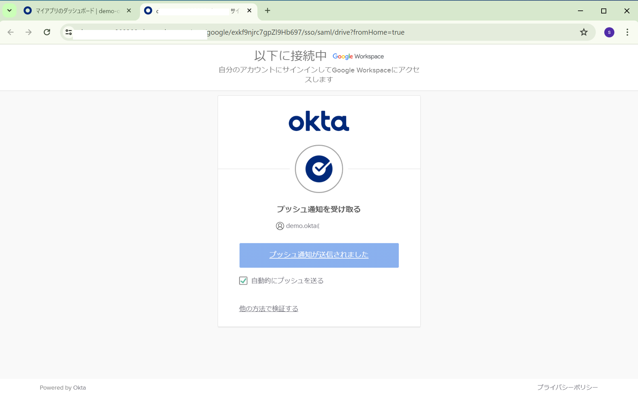This screenshot has height=395, width=638.
Task: Open the プライバシーポリシー link
Action: click(x=567, y=387)
